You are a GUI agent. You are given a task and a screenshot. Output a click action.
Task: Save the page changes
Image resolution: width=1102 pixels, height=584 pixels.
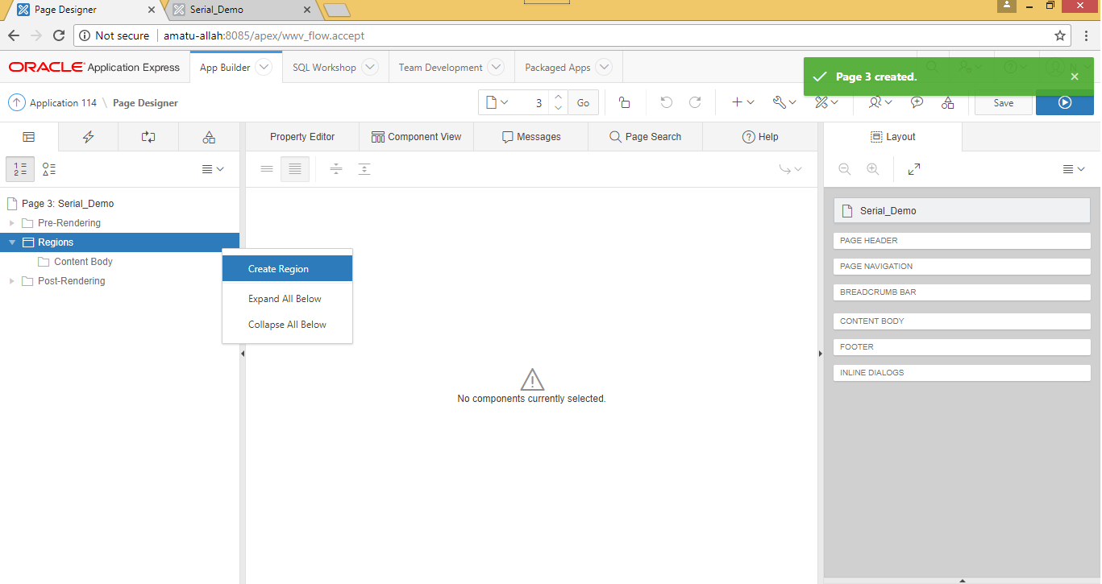point(1002,103)
